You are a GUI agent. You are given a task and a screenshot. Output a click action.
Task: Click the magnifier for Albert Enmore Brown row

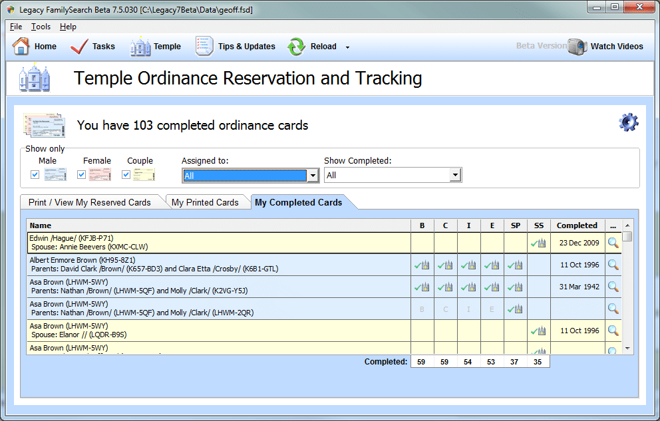click(613, 265)
